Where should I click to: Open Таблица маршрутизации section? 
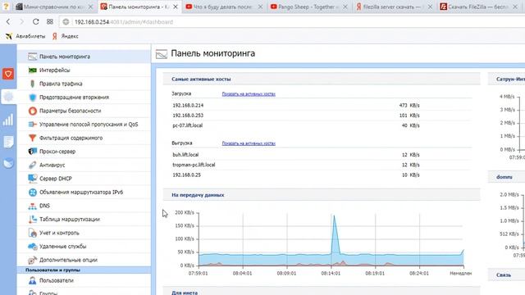(x=84, y=220)
